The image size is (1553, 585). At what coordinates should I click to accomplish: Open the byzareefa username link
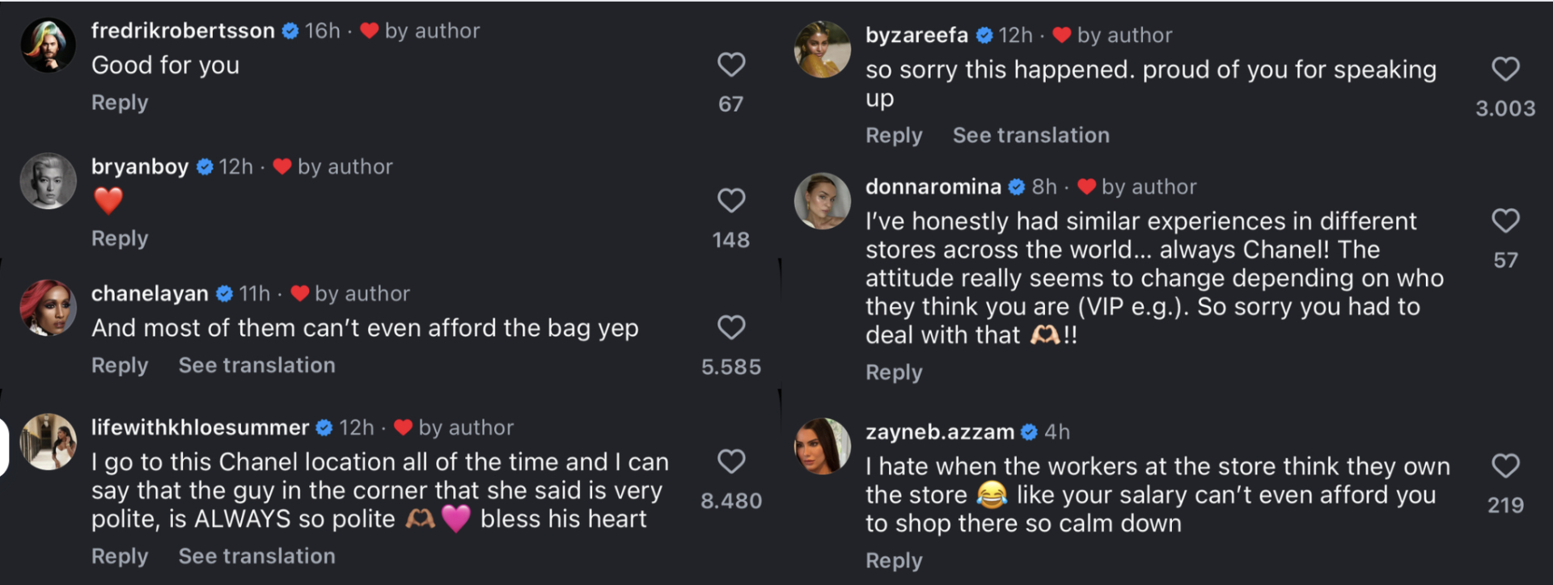click(916, 36)
